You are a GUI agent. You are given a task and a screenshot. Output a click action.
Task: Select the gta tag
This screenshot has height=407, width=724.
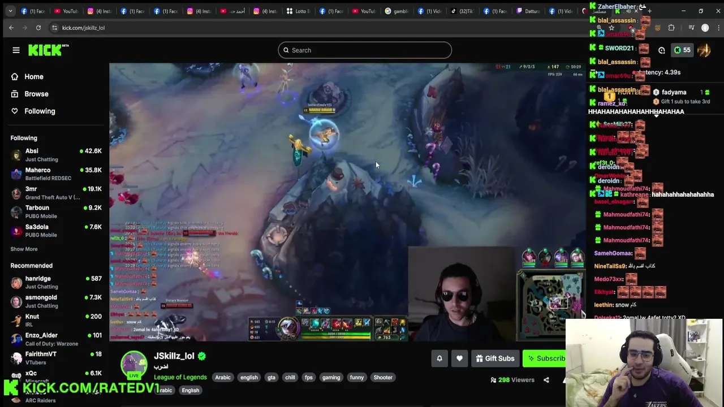coord(271,378)
